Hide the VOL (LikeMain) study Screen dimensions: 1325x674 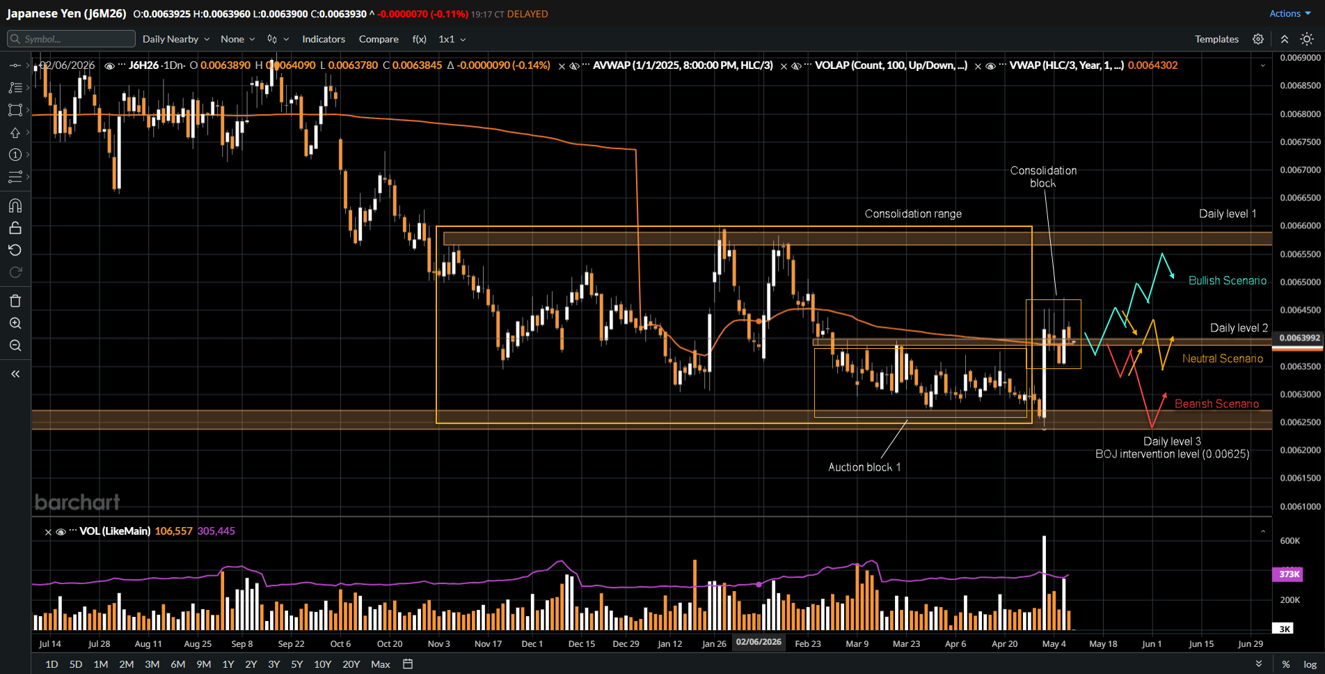click(61, 531)
